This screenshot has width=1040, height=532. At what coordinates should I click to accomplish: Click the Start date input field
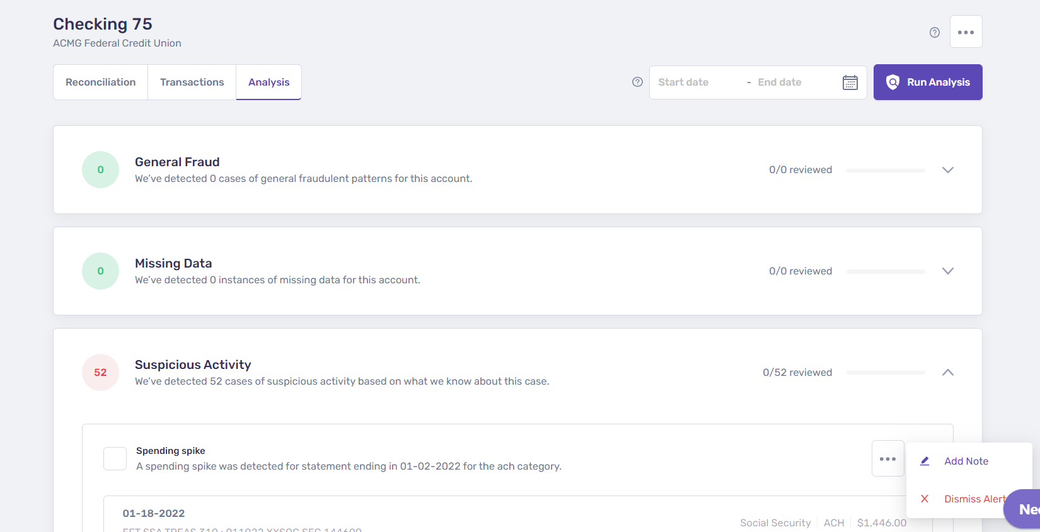point(693,82)
